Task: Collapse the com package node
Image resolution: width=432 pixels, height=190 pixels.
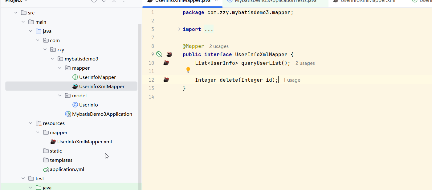Action: click(x=38, y=40)
